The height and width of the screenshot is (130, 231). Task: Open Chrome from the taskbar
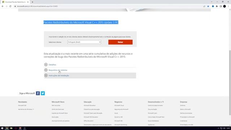7,128
